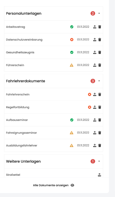The width and height of the screenshot is (115, 197).
Task: Click red error status on Datenschutzvereinbarung
Action: 72,39
